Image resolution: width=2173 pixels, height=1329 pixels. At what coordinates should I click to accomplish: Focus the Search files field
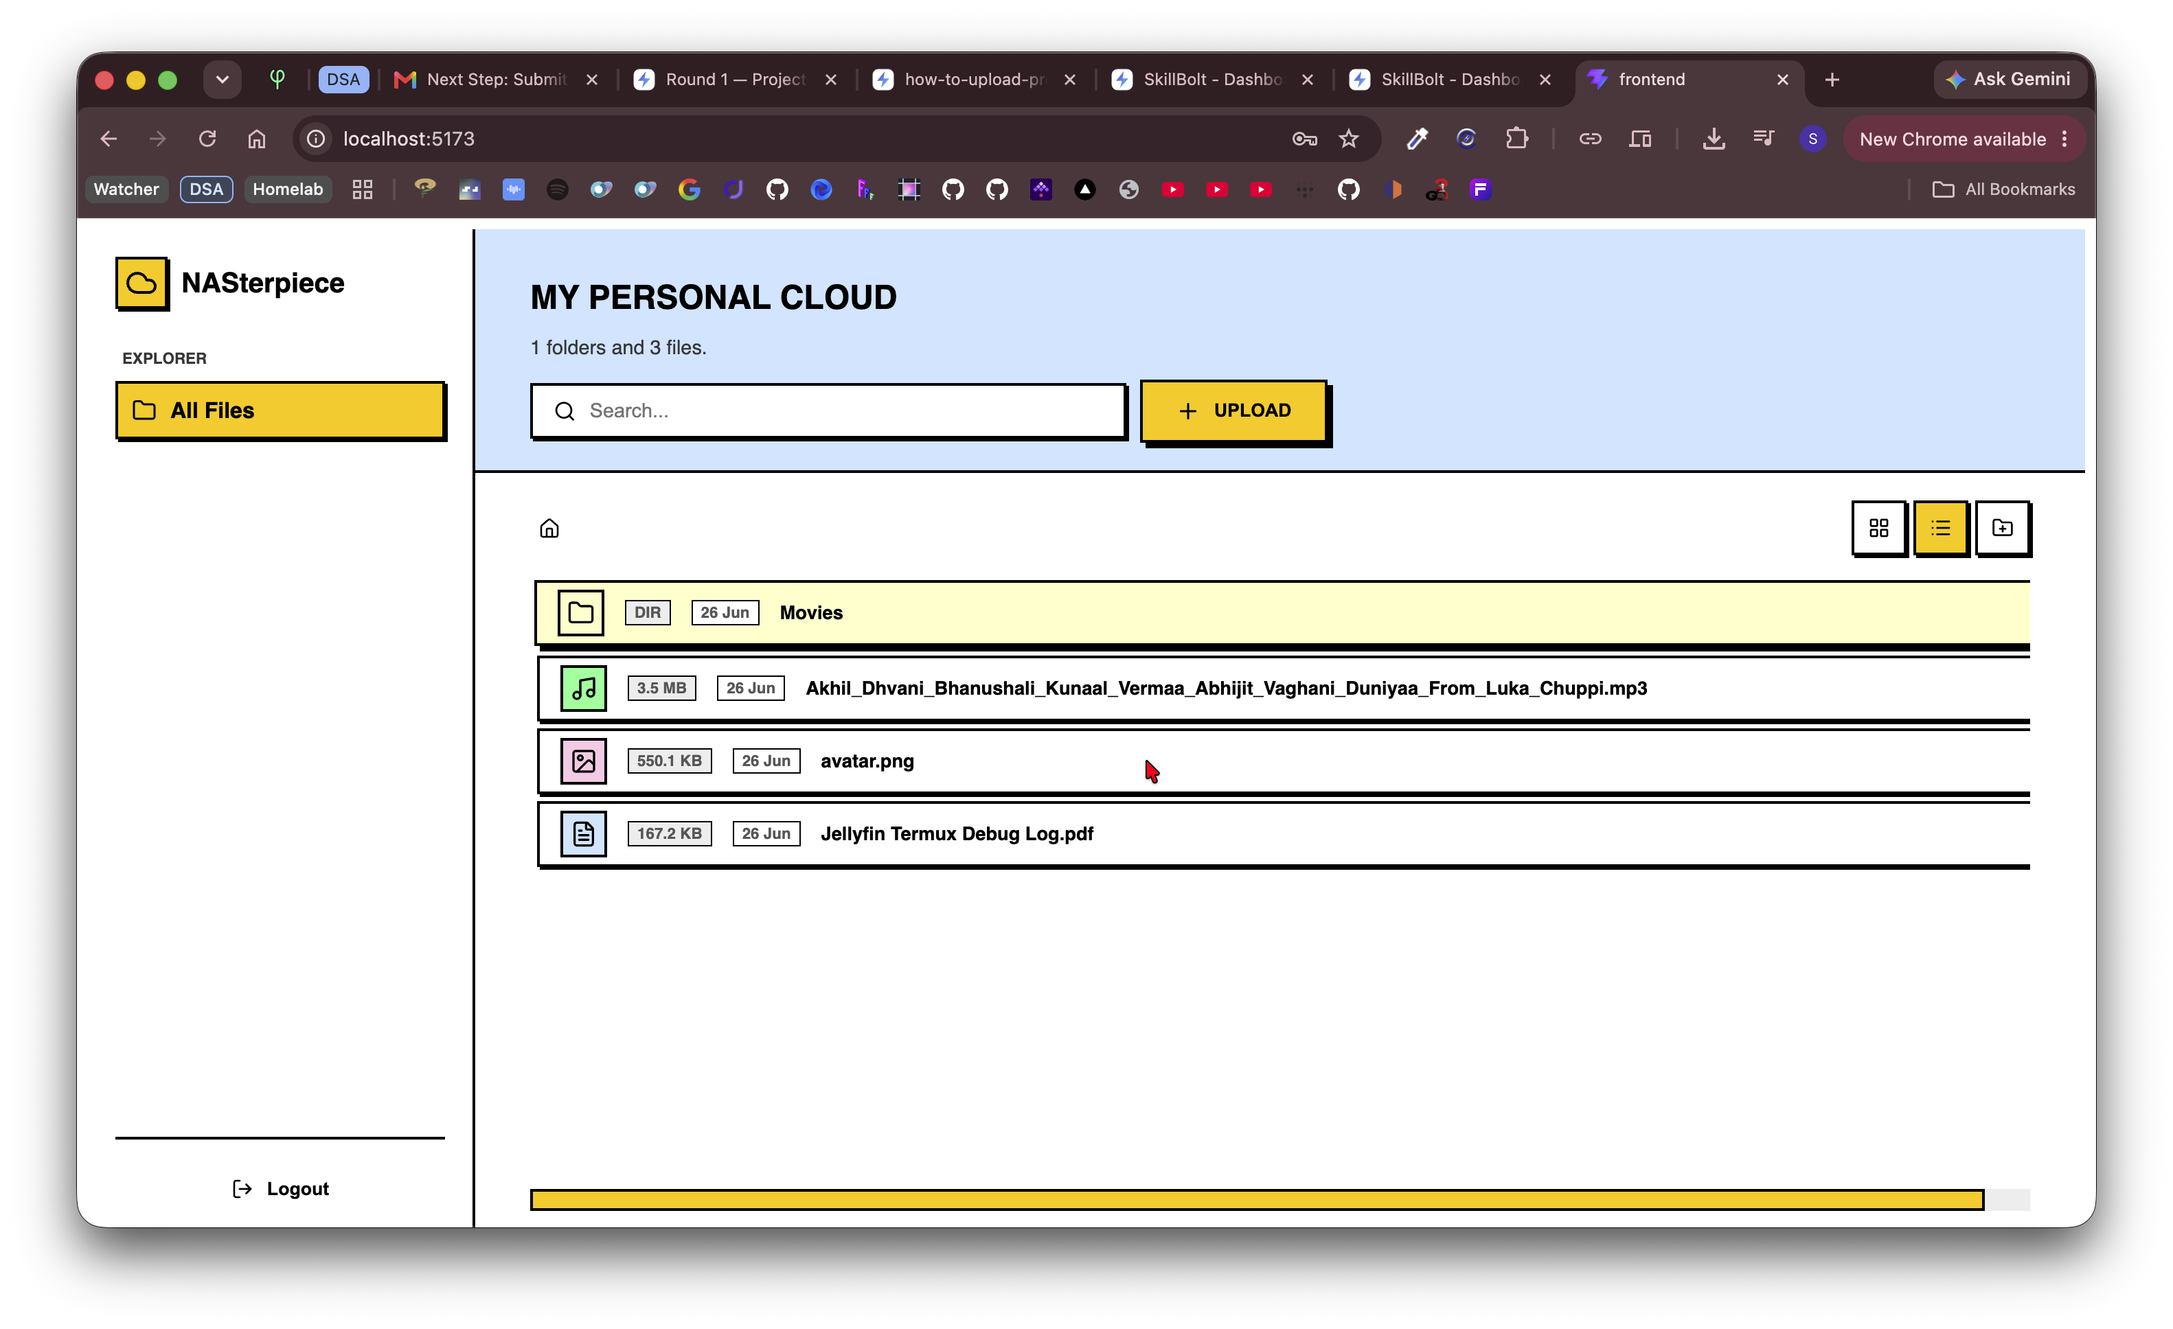tap(828, 411)
